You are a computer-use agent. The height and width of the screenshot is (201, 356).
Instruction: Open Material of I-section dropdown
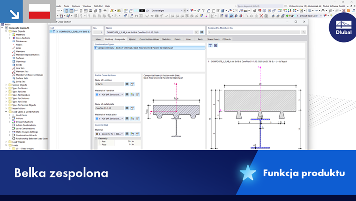pyautogui.click(x=122, y=94)
